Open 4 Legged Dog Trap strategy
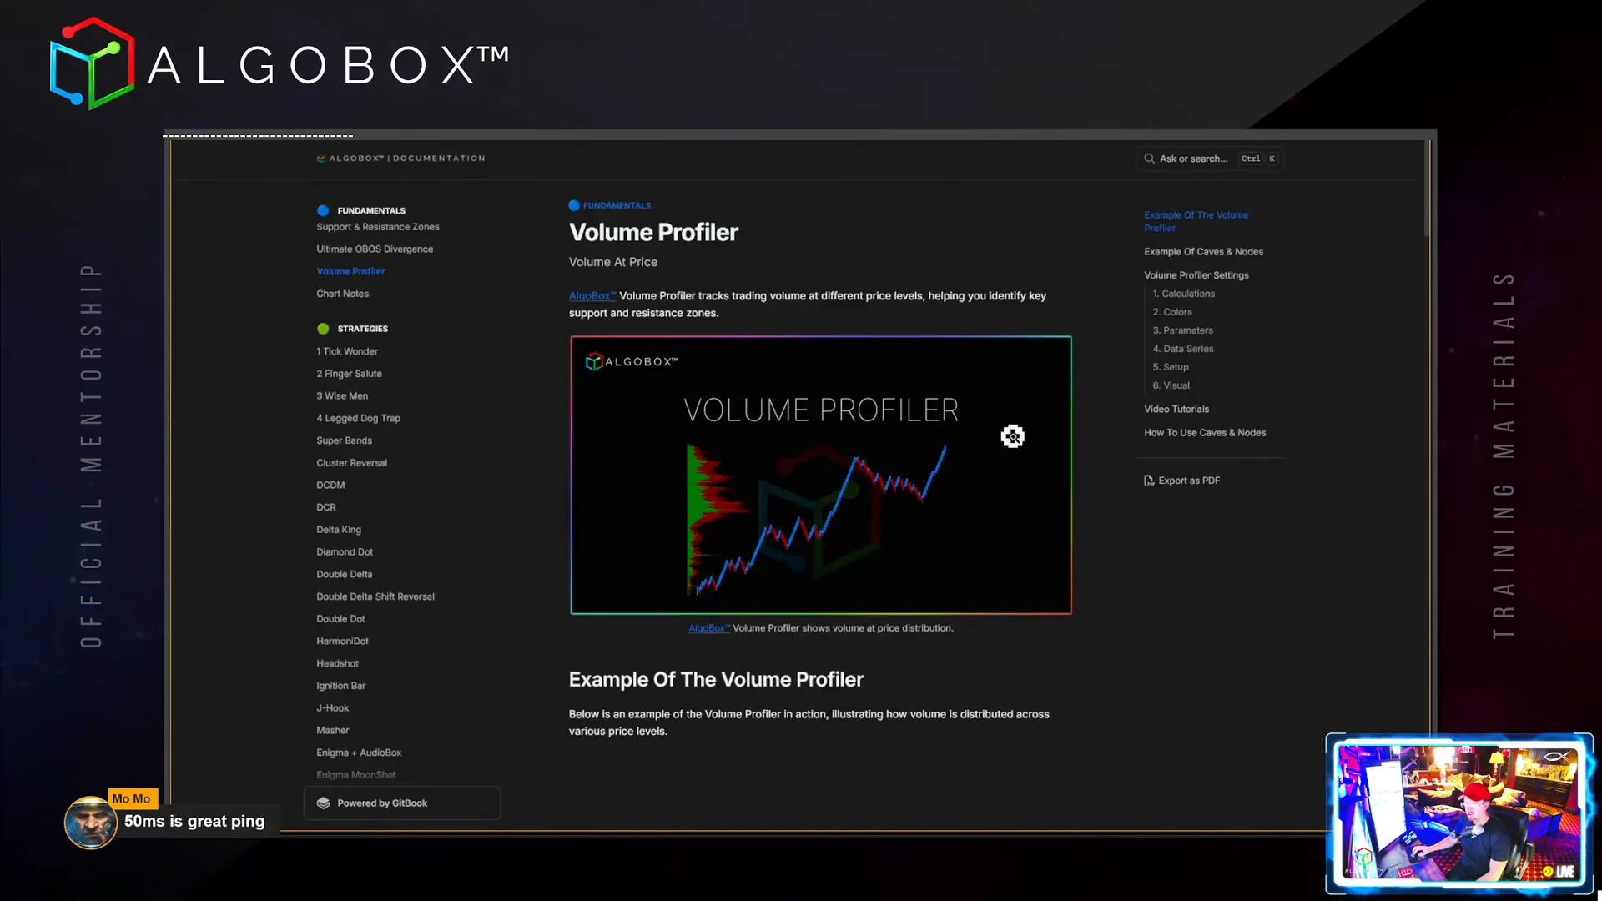 (x=358, y=419)
